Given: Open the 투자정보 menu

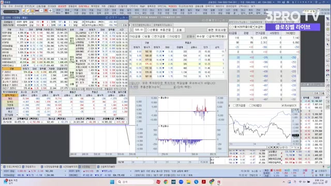Looking at the screenshot, I should 95,6.
